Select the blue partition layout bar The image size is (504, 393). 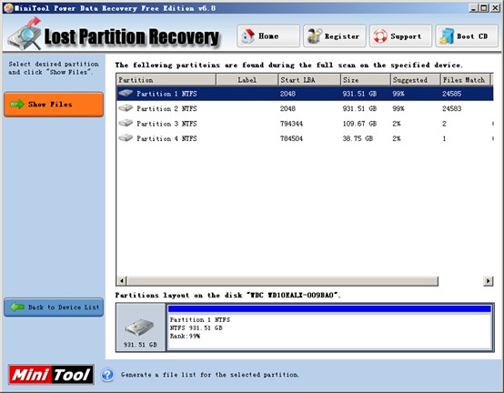click(330, 308)
